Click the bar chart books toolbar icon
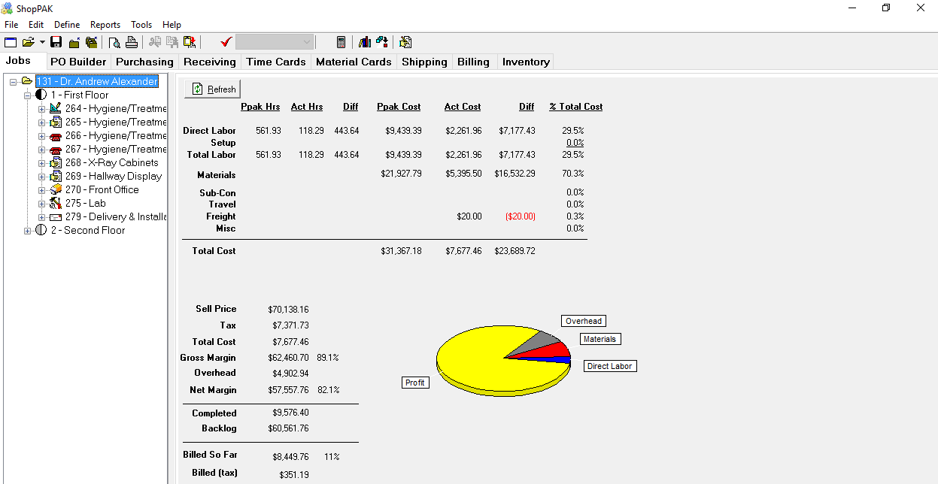Screen dimensions: 938x484 (365, 42)
